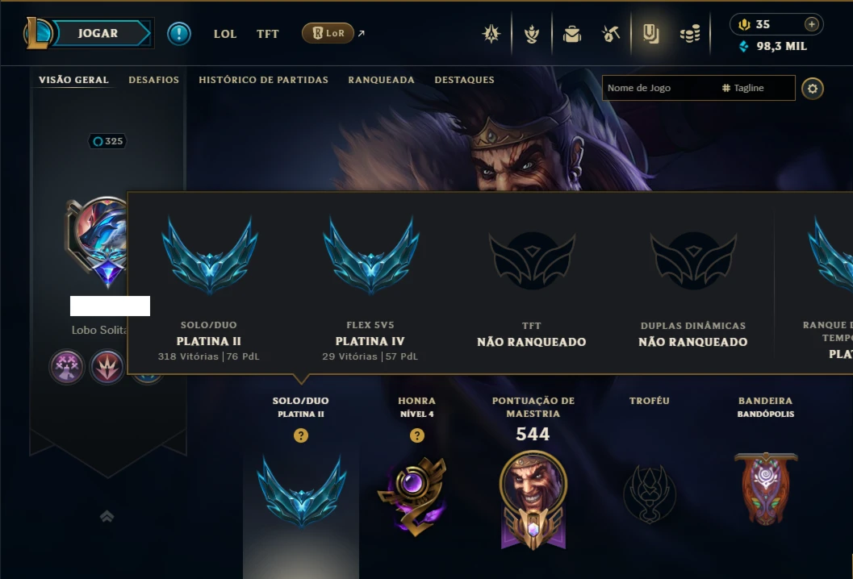The width and height of the screenshot is (853, 579).
Task: Open the Legends of Runeterra LoR link
Action: click(328, 33)
